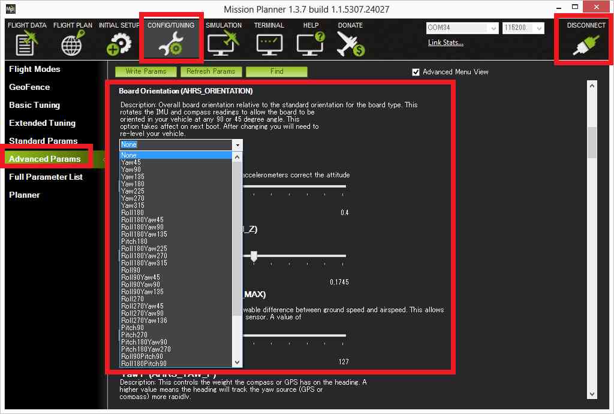614x414 pixels.
Task: Uncheck the Advanced Menu View checkbox
Action: [x=416, y=72]
